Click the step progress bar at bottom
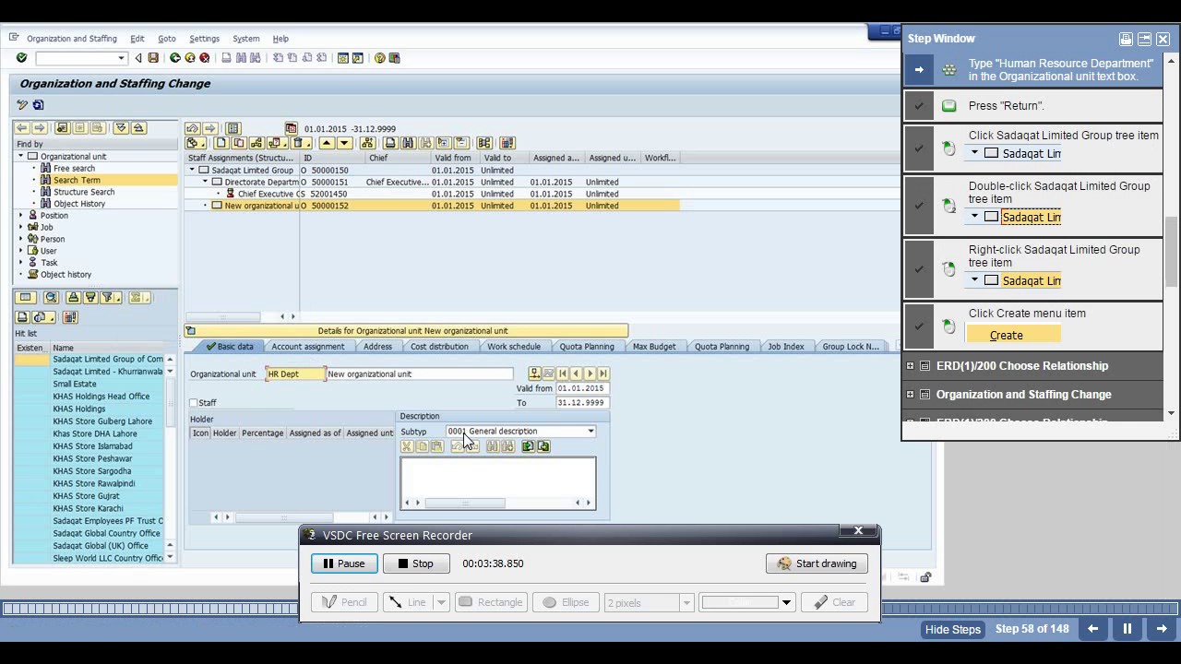Image resolution: width=1181 pixels, height=664 pixels. pos(590,609)
